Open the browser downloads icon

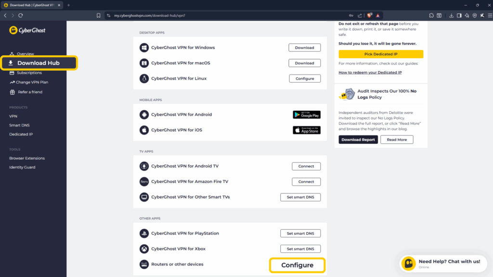(451, 15)
